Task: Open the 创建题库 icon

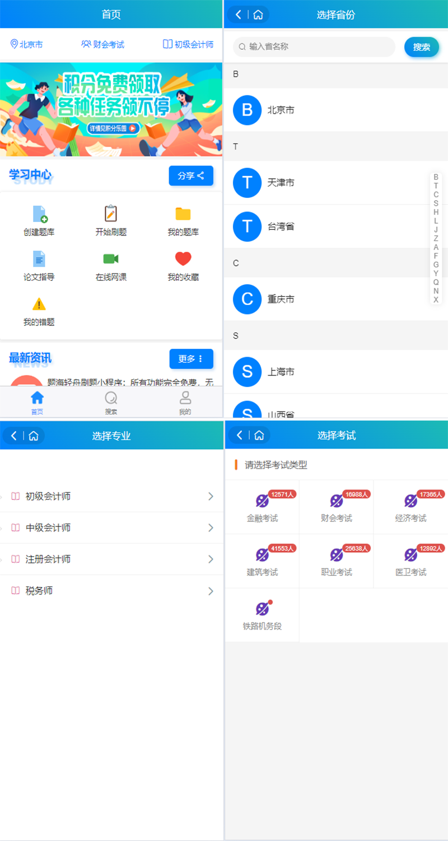Action: pos(39,214)
